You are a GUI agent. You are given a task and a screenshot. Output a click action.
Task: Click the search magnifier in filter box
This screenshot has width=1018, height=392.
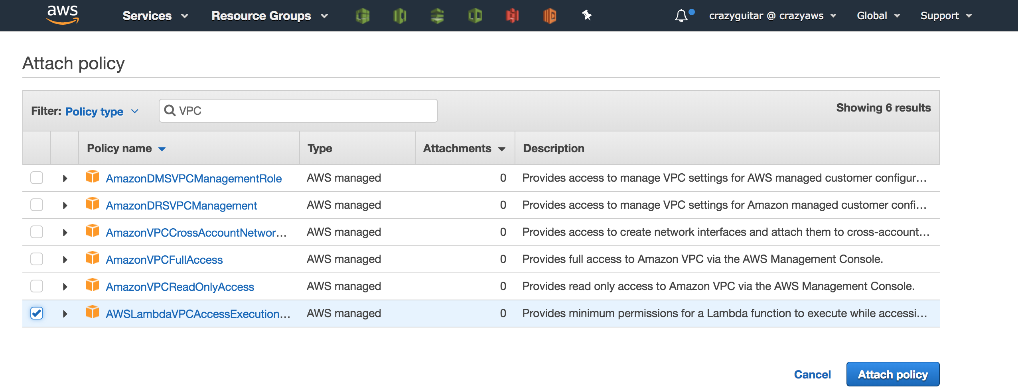pyautogui.click(x=170, y=111)
